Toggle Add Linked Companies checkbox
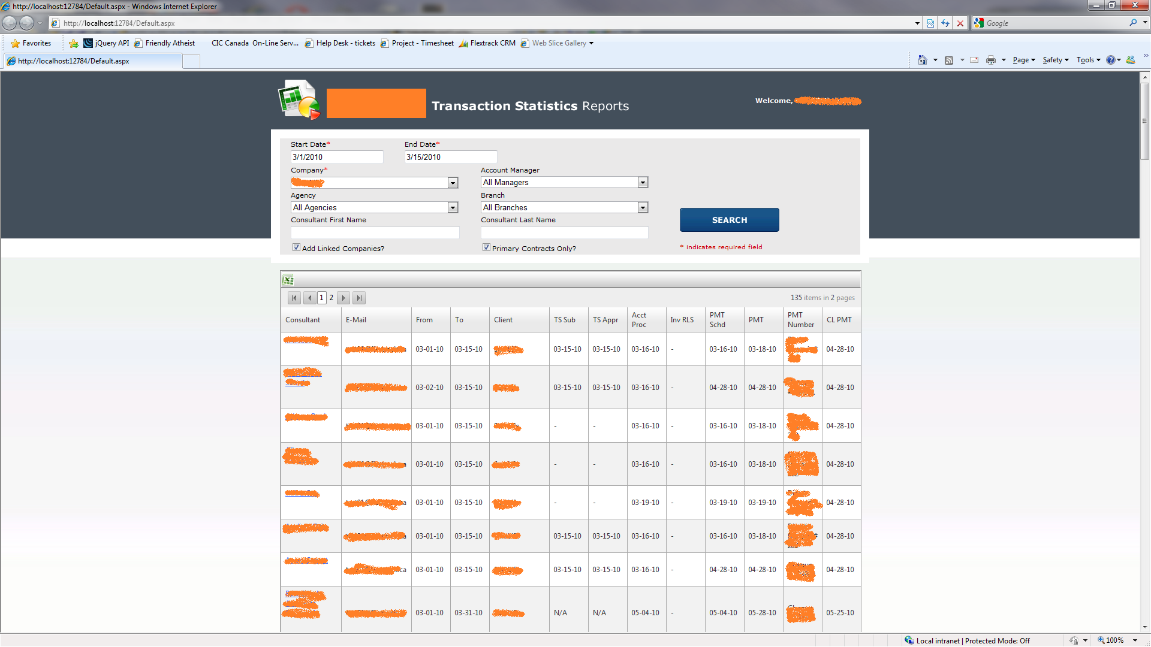This screenshot has height=647, width=1151. point(296,247)
